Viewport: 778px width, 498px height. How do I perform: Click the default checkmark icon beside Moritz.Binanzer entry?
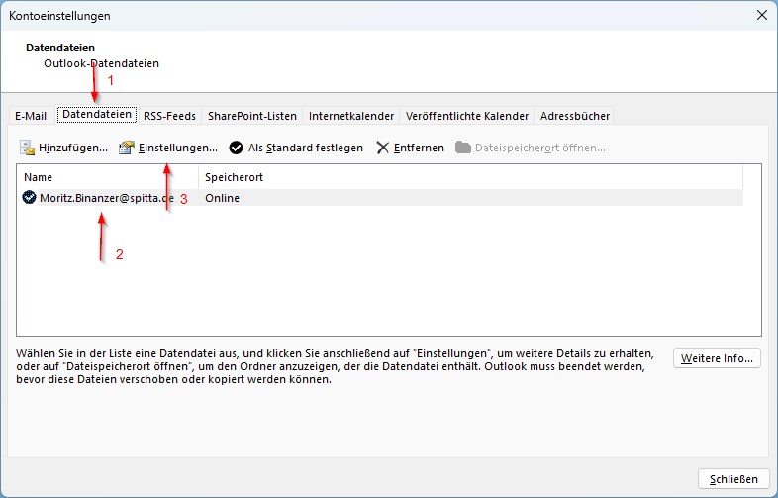click(30, 198)
